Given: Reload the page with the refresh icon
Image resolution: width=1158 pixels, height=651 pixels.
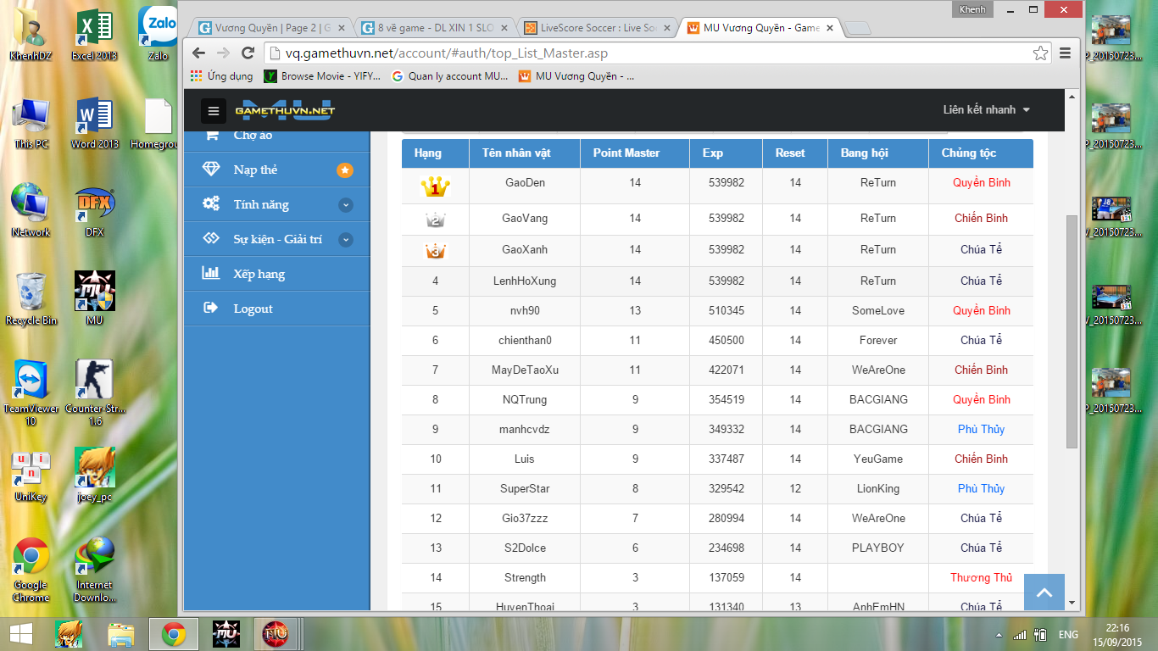Looking at the screenshot, I should (x=248, y=53).
